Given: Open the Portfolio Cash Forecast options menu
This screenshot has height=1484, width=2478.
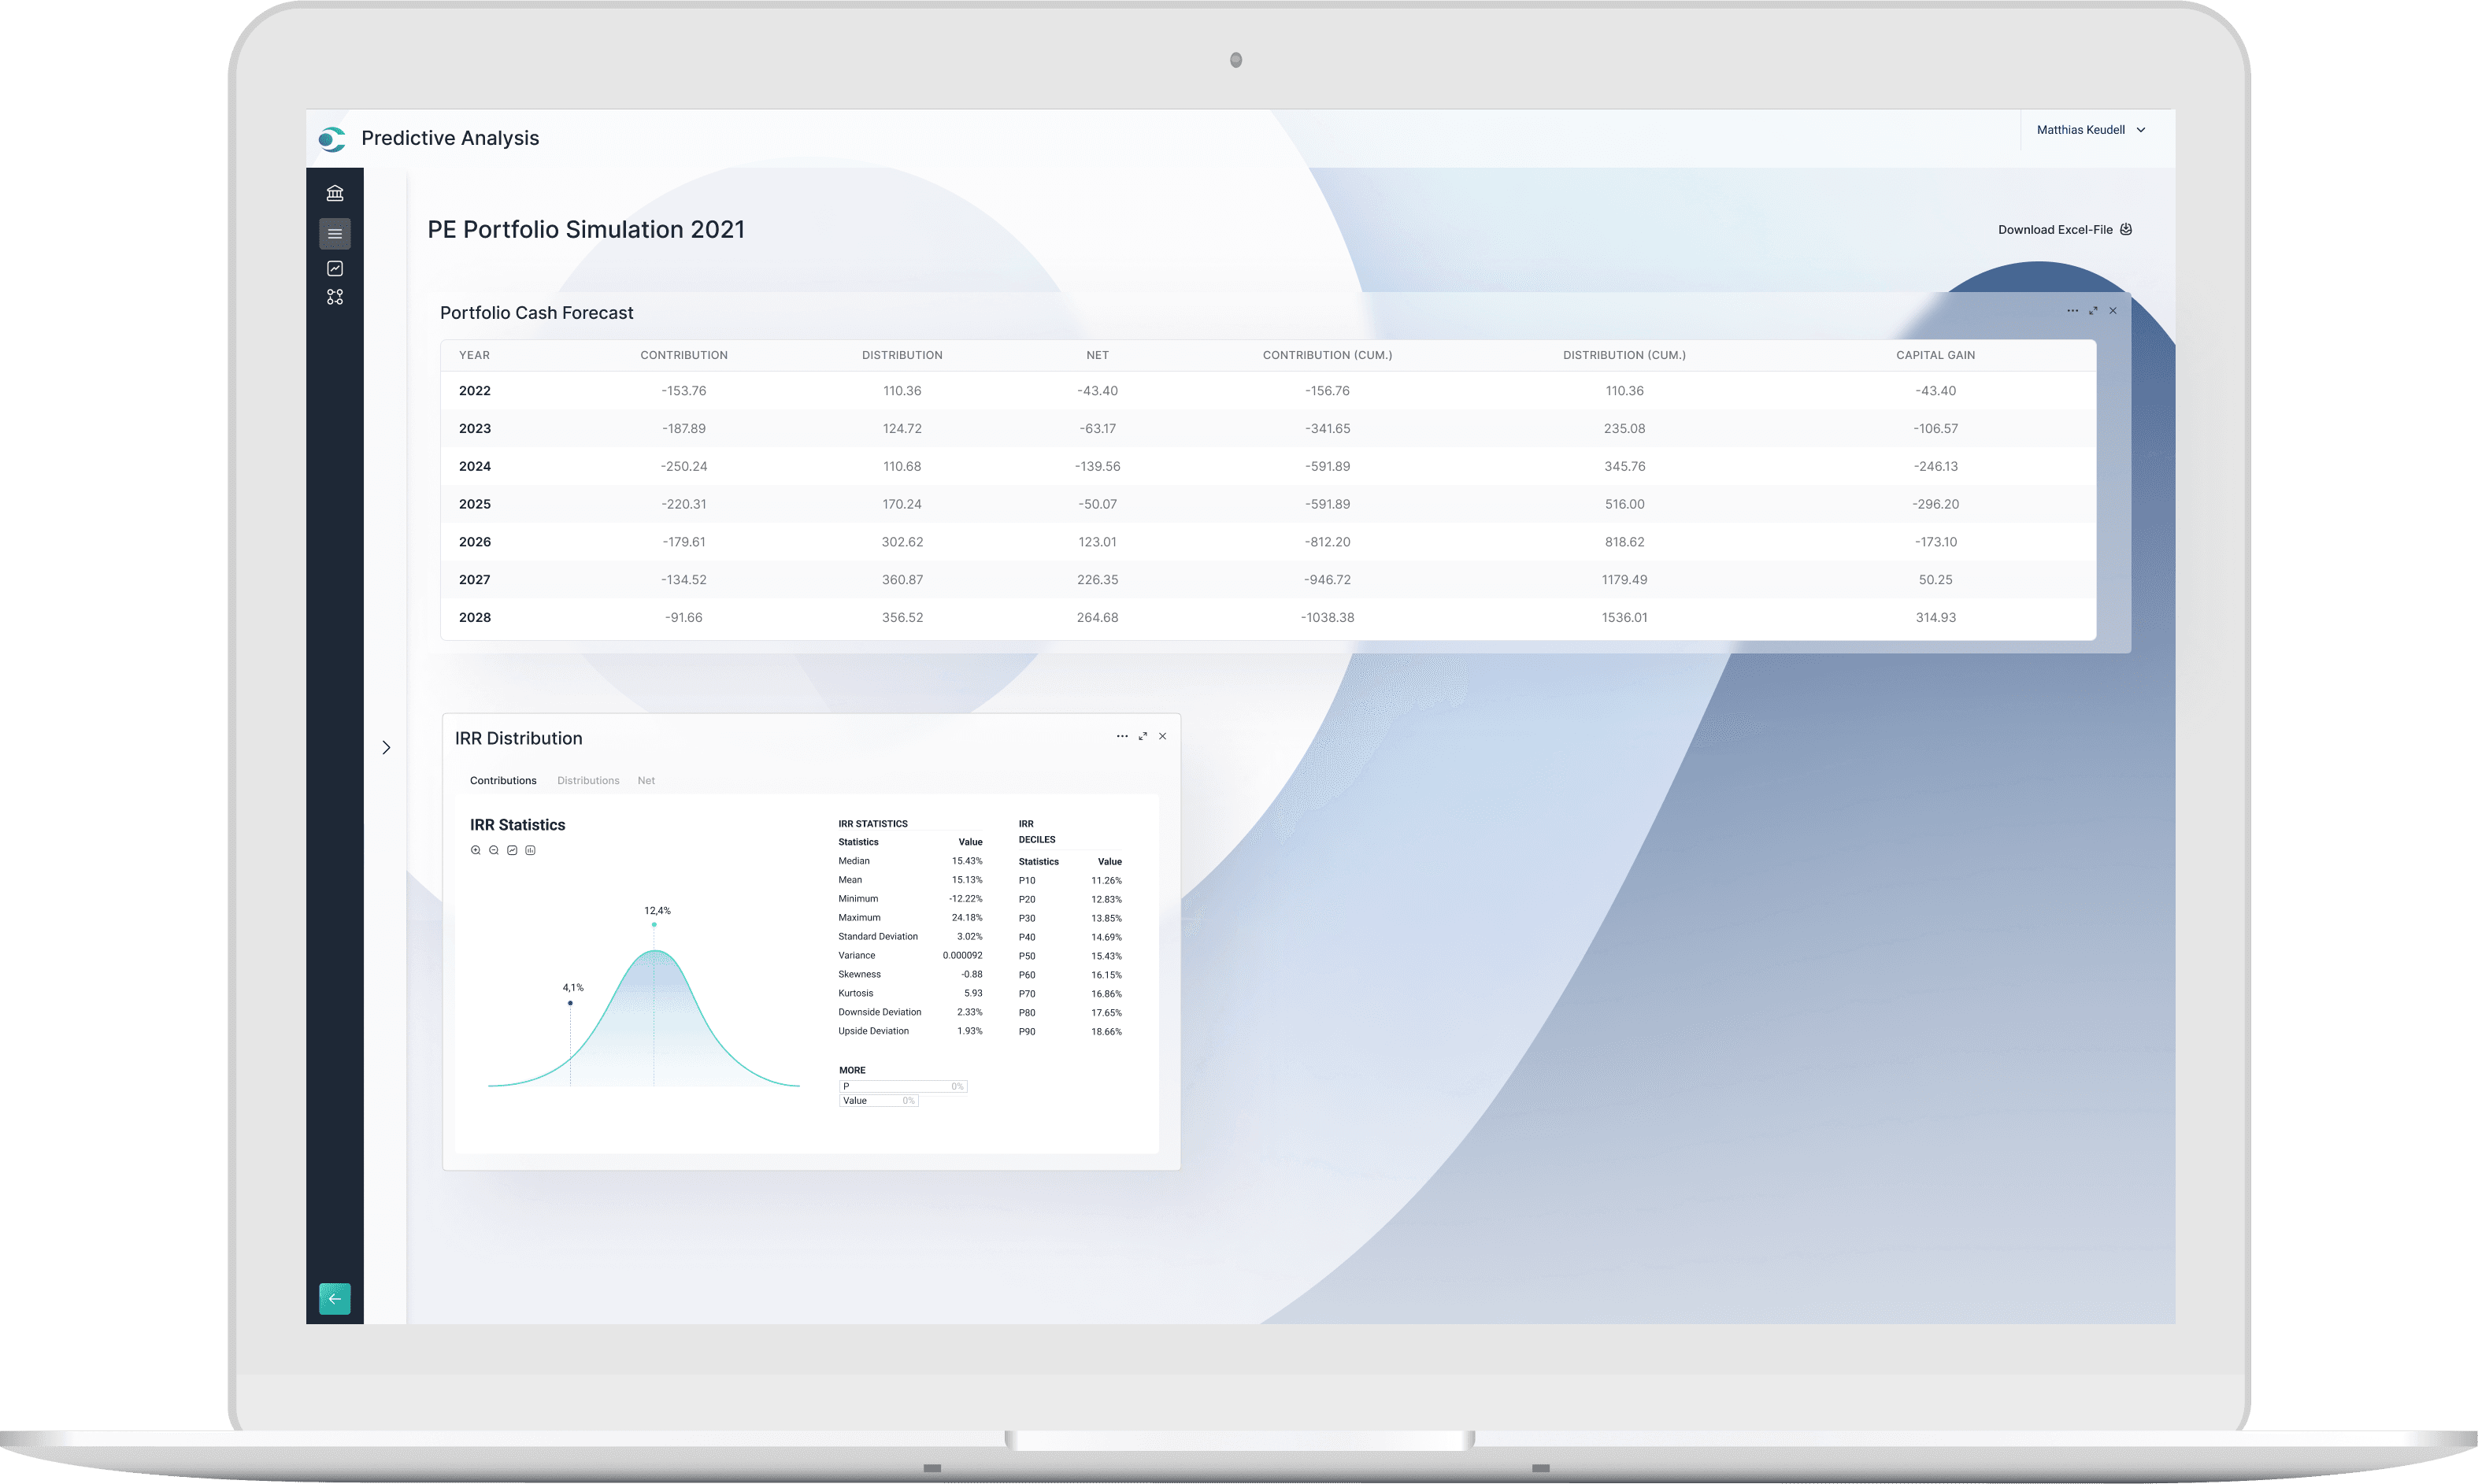Looking at the screenshot, I should tap(2072, 311).
